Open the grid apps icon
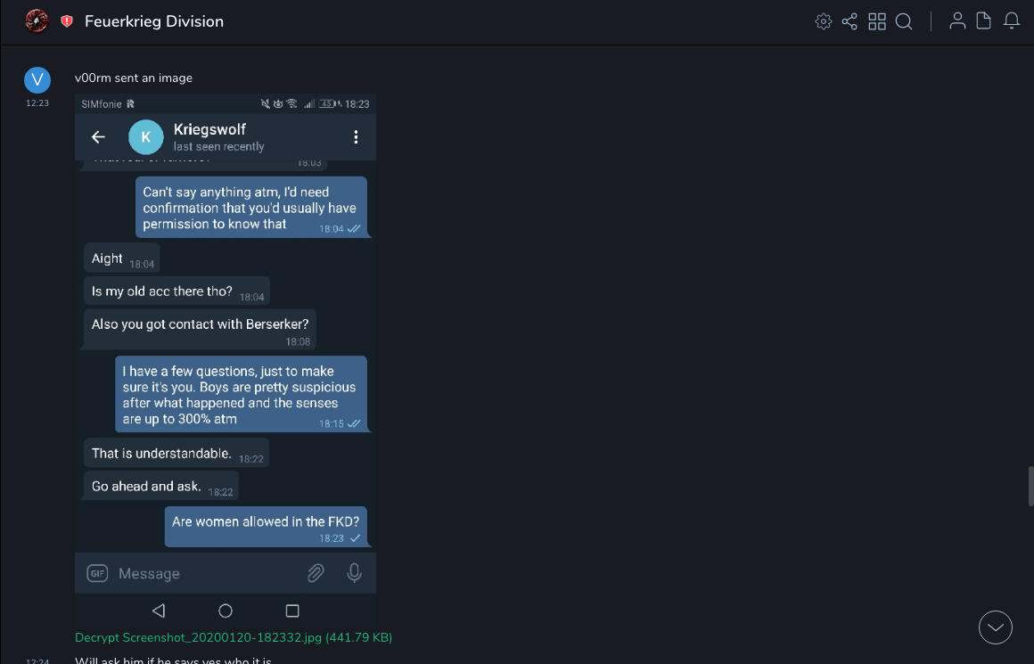The image size is (1034, 664). click(877, 21)
